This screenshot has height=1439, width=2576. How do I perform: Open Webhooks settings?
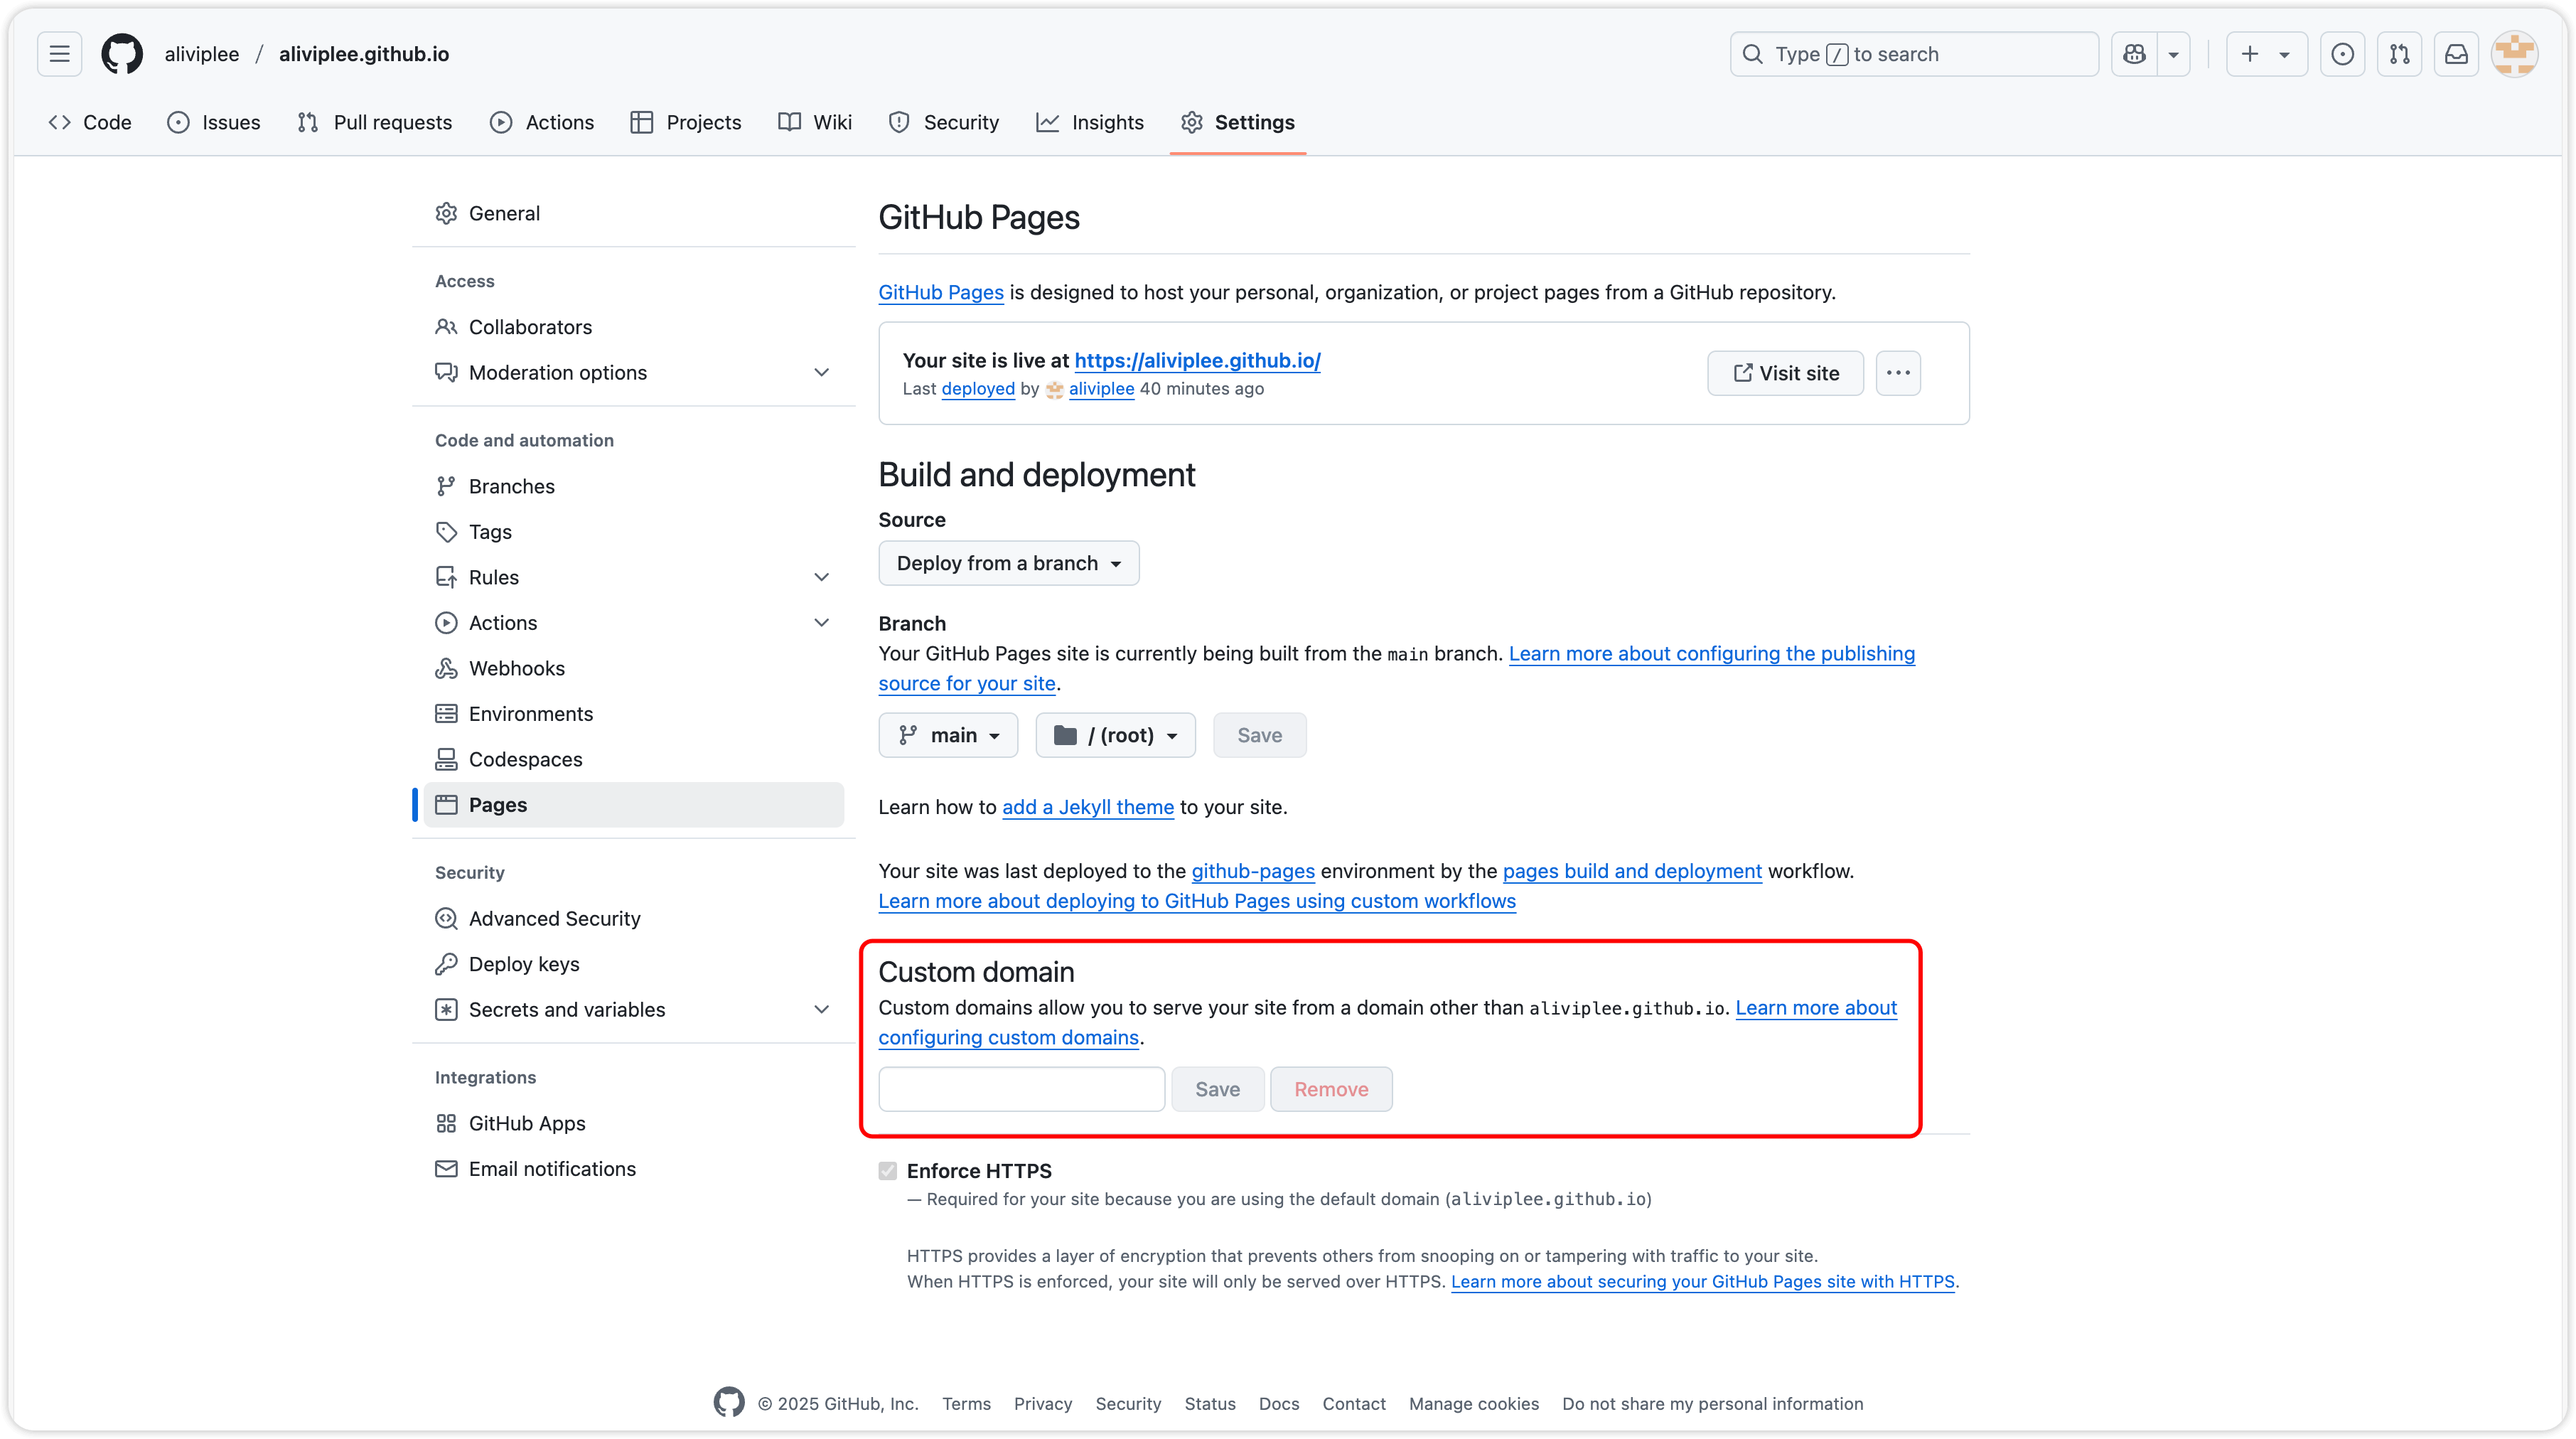(x=633, y=668)
